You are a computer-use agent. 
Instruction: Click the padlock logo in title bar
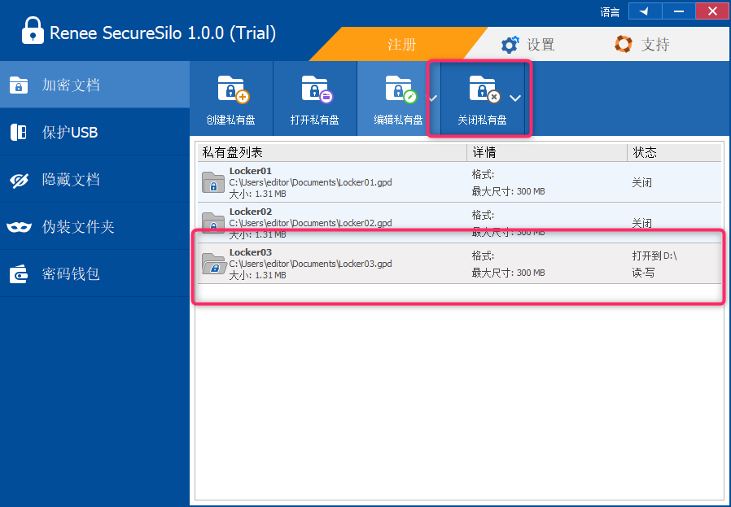click(33, 30)
